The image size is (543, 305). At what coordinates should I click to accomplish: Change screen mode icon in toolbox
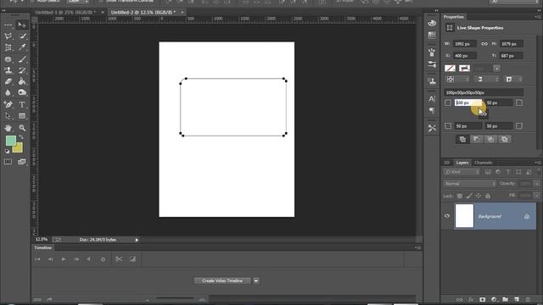coord(22,162)
